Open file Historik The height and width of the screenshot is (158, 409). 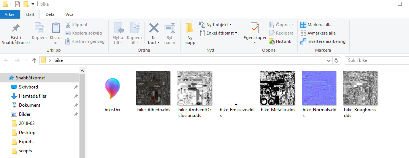(x=280, y=41)
